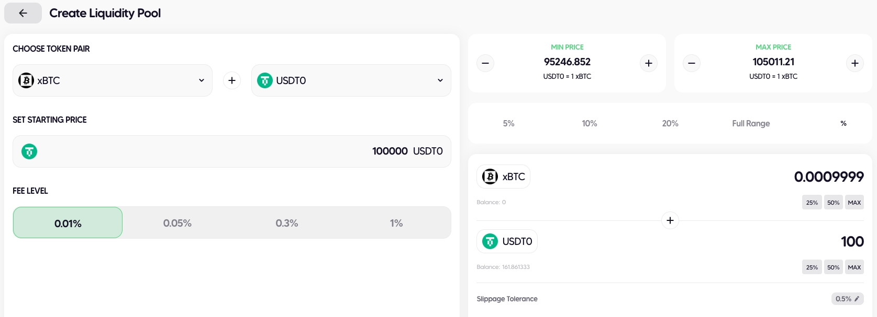
Task: Decrease the max price with minus
Action: click(x=692, y=63)
